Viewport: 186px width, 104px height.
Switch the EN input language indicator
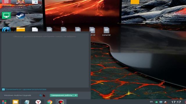pos(151,102)
